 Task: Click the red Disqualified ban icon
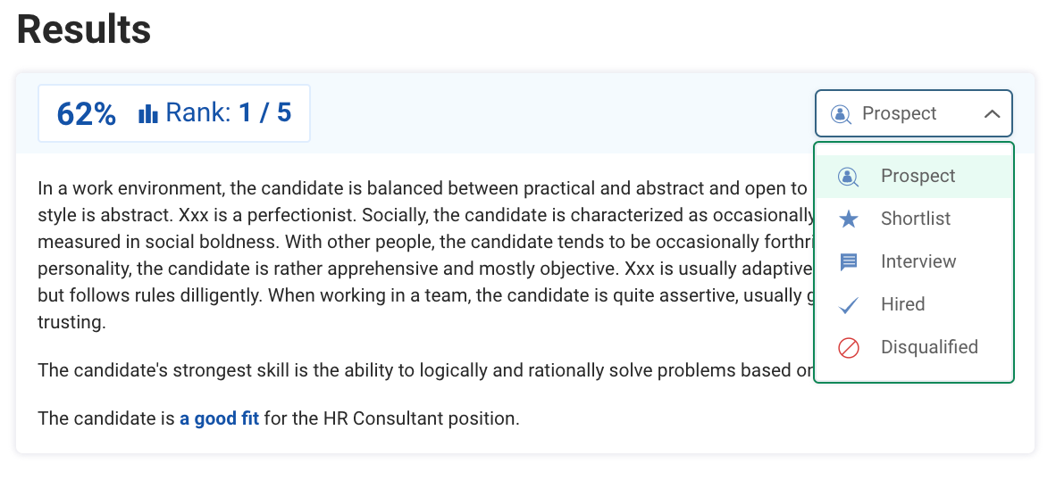coord(849,348)
